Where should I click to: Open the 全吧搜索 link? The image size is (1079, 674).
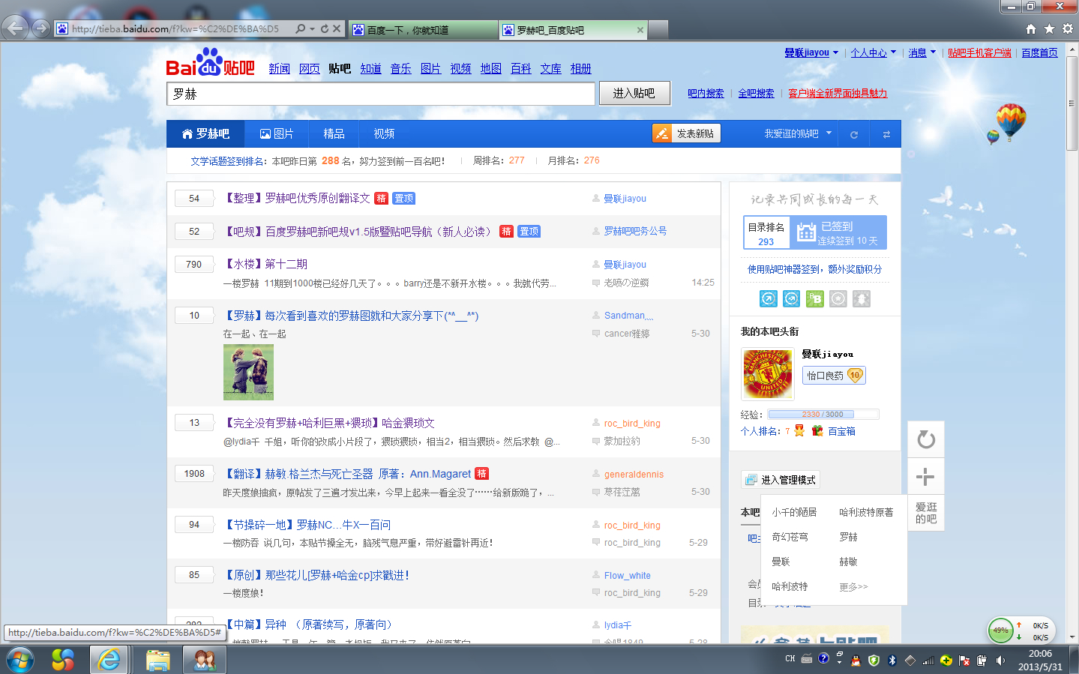(756, 93)
